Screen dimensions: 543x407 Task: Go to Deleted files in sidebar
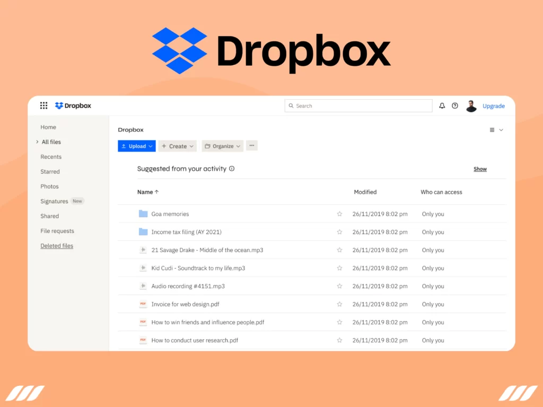point(57,245)
